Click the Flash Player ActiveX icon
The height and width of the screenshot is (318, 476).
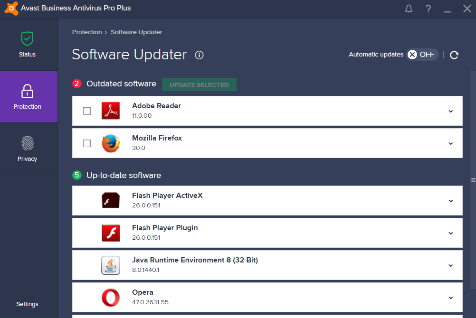click(x=111, y=200)
